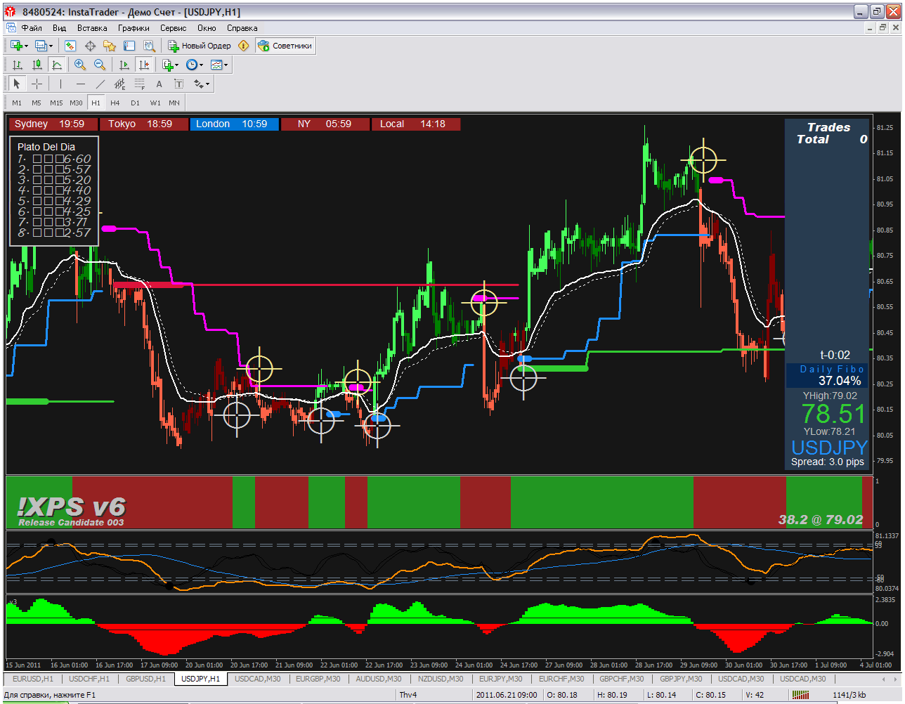Open the Сервис menu
The image size is (905, 704).
[173, 28]
